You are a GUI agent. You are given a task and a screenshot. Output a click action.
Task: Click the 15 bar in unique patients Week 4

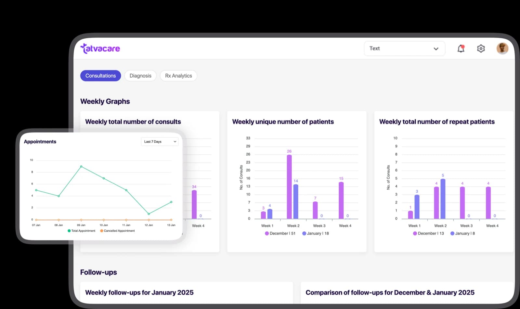pyautogui.click(x=341, y=200)
